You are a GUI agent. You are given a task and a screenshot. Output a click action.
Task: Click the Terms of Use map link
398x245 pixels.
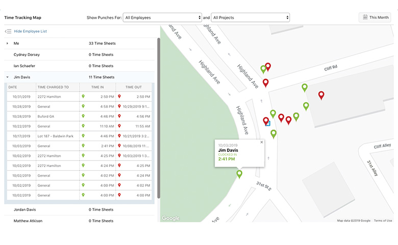click(x=383, y=221)
